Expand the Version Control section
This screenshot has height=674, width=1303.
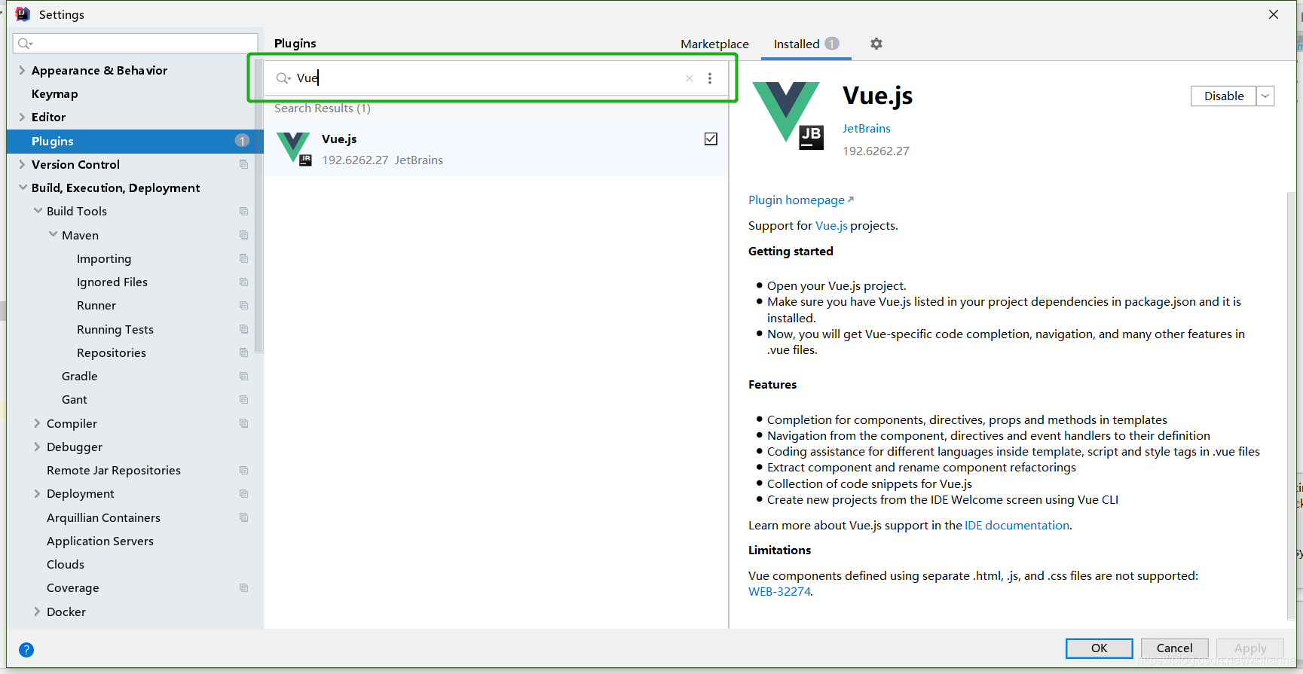22,164
